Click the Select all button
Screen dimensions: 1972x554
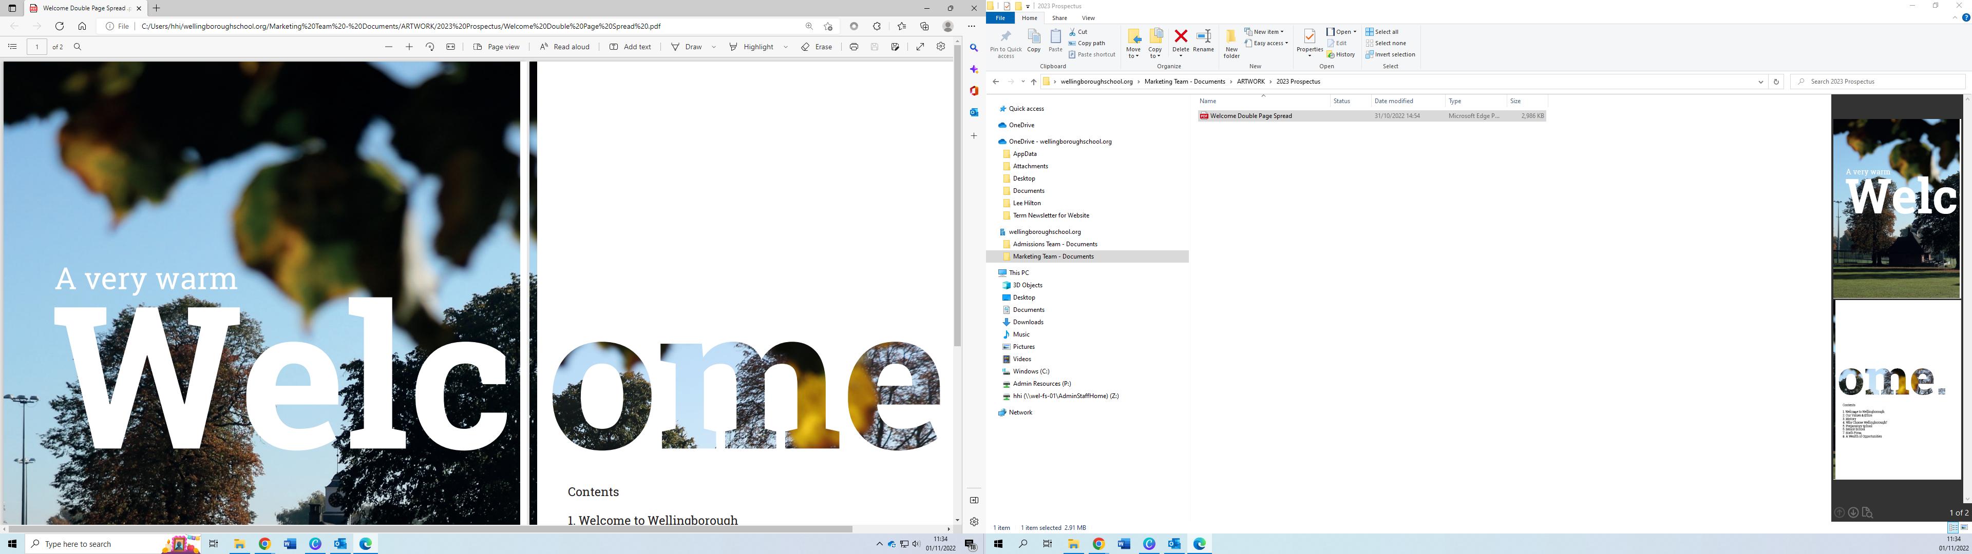[1382, 32]
